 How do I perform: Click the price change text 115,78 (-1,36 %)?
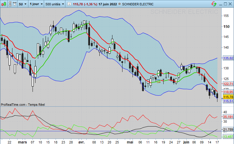85,4
